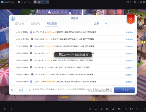This screenshot has height=112, width=146.
Task: Click the オリデオコン icon in the 2時間前 row
Action: (x=31, y=82)
